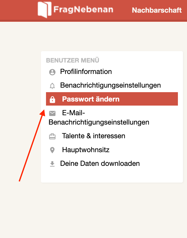
Task: Click the FragNebenan wordmark text
Action: click(x=83, y=10)
